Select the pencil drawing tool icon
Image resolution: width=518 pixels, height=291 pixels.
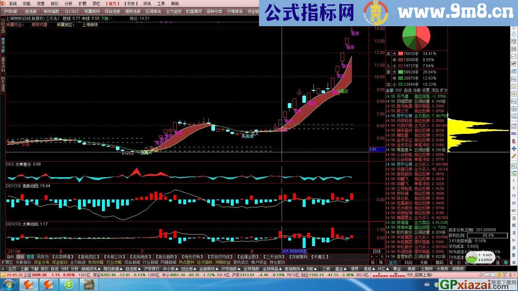[514, 156]
